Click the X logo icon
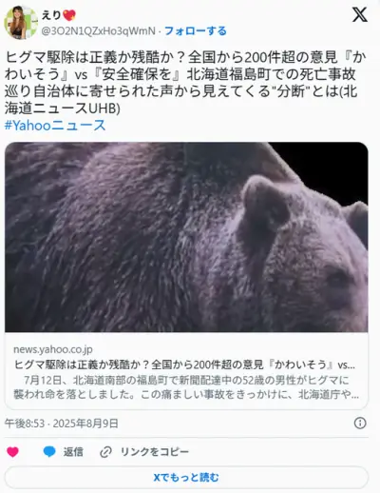The height and width of the screenshot is (493, 380). [360, 14]
